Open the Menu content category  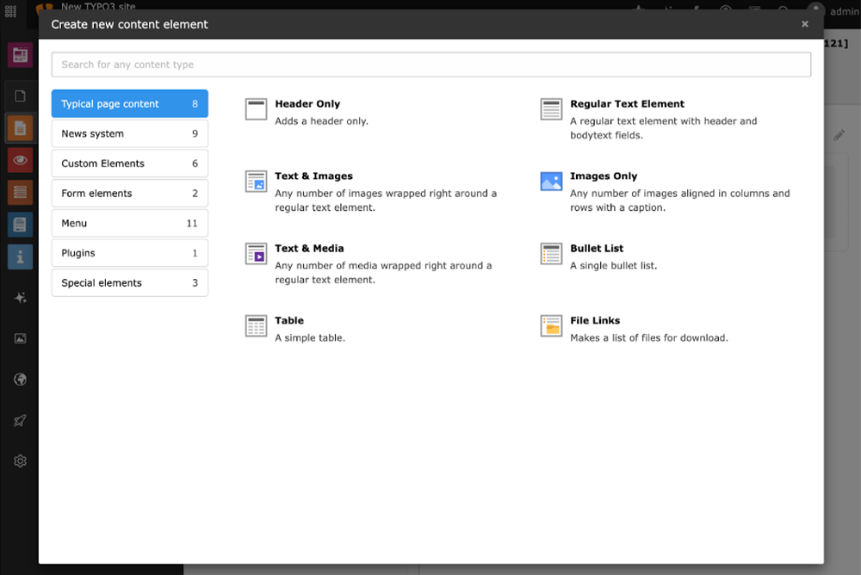(129, 223)
